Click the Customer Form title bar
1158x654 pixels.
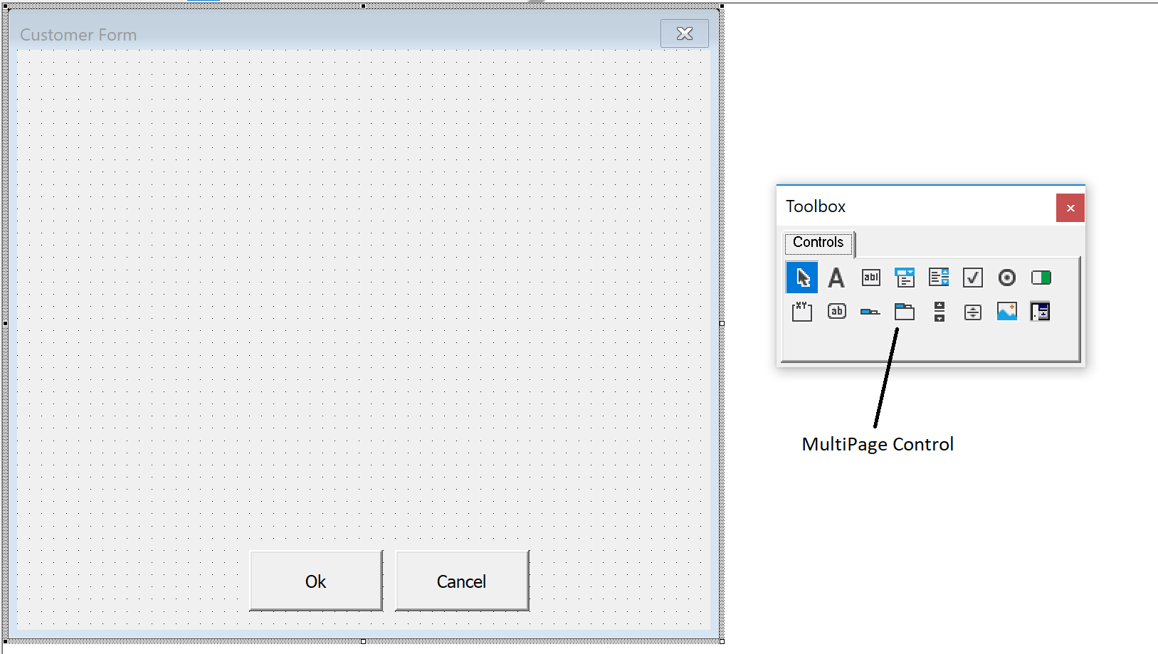tap(285, 33)
